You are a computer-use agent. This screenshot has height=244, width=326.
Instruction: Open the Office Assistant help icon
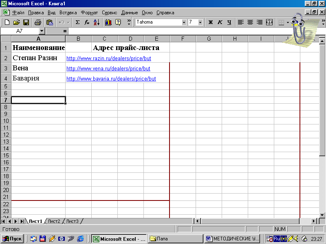pyautogui.click(x=118, y=22)
